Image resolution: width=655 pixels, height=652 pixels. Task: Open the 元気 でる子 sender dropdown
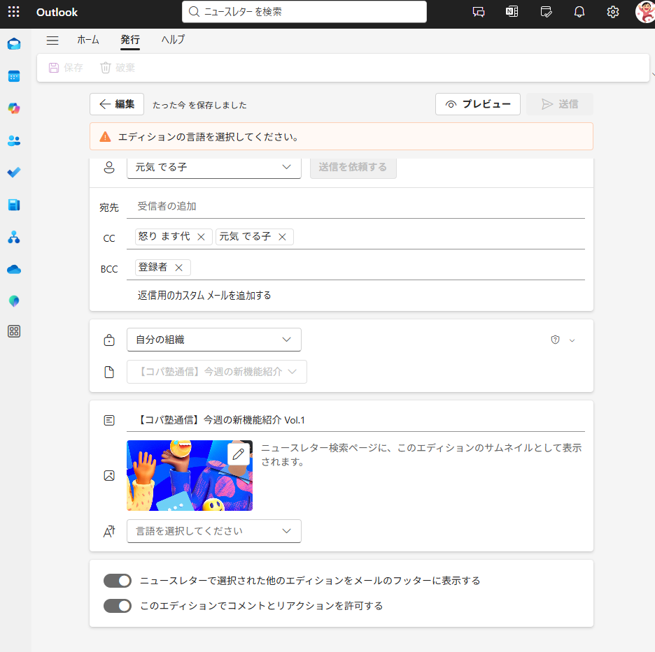(x=213, y=167)
